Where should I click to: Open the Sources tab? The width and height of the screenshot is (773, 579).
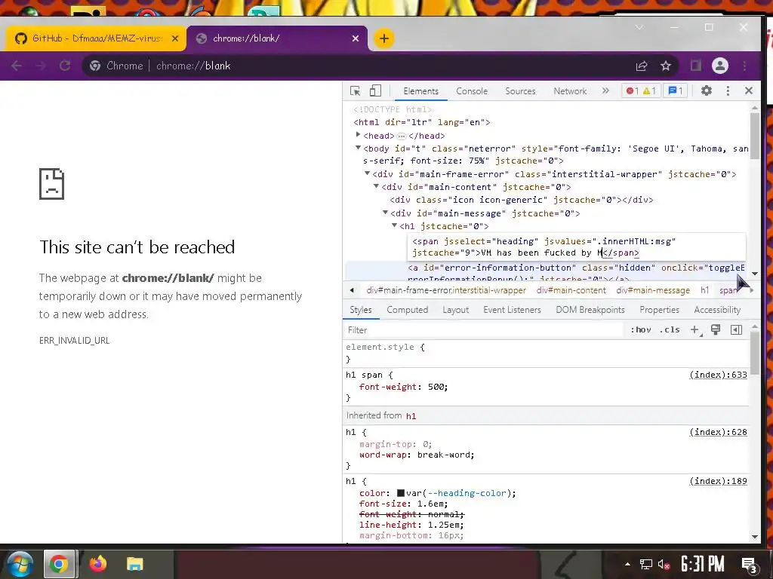(520, 91)
